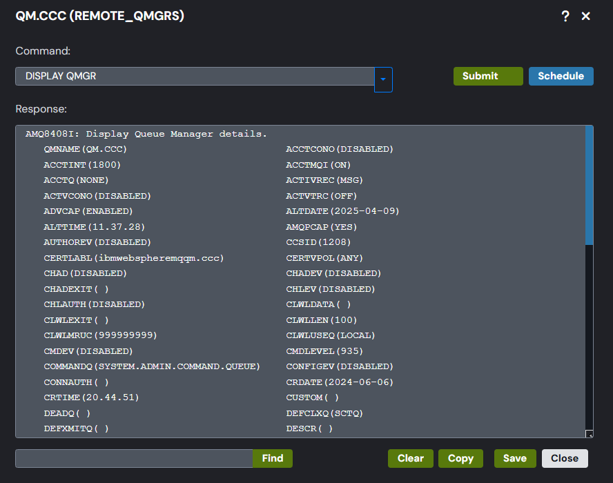
Task: Select CERTVPOL(ANY) text
Action: (324, 258)
